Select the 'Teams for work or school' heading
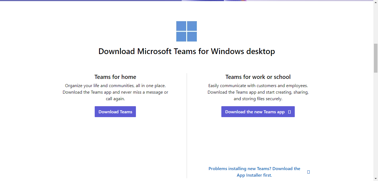378x181 pixels. point(258,77)
